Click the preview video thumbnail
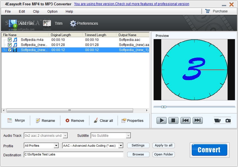Image resolution: width=238 pixels, height=167 pixels. click(194, 70)
